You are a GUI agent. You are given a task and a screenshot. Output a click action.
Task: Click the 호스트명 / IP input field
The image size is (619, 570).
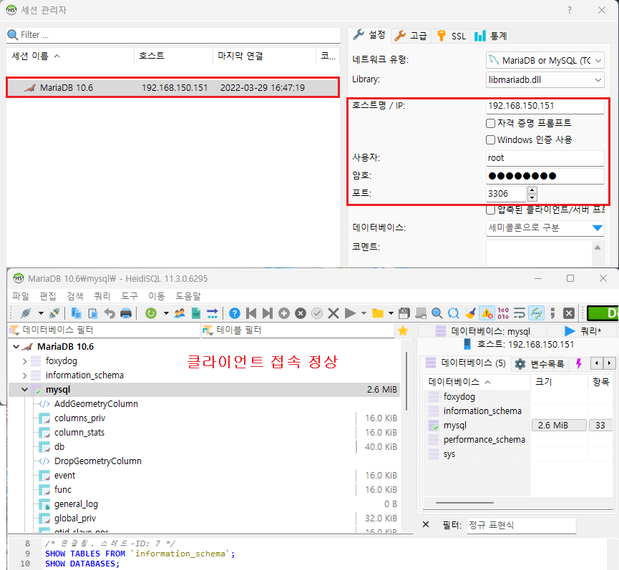pos(545,106)
